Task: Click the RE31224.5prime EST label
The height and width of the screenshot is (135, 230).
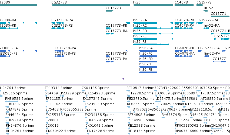Action: 188,120
